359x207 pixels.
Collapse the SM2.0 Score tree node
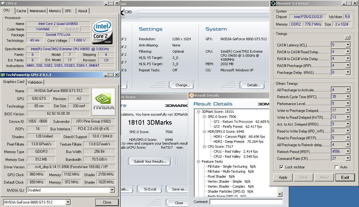tap(205, 117)
